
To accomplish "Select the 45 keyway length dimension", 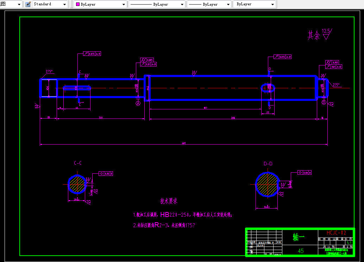I will pos(77,108).
